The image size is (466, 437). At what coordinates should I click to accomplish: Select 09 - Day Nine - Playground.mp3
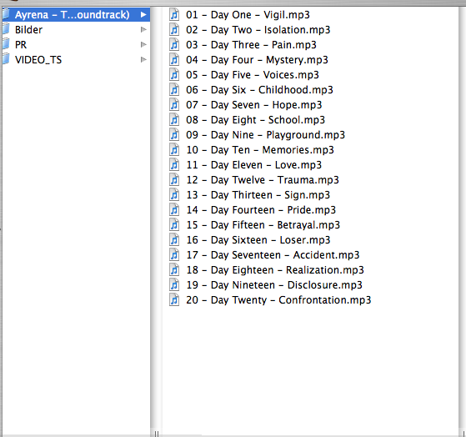pyautogui.click(x=265, y=134)
